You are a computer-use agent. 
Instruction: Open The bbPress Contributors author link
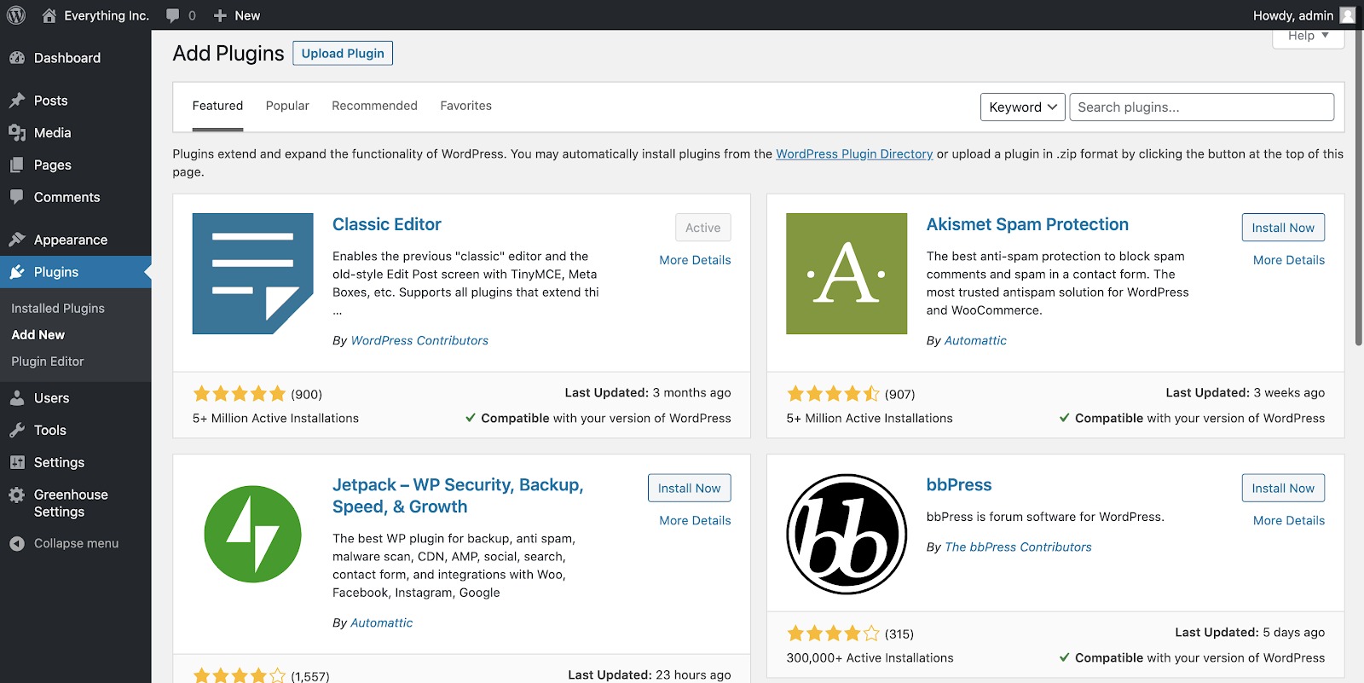[1018, 547]
